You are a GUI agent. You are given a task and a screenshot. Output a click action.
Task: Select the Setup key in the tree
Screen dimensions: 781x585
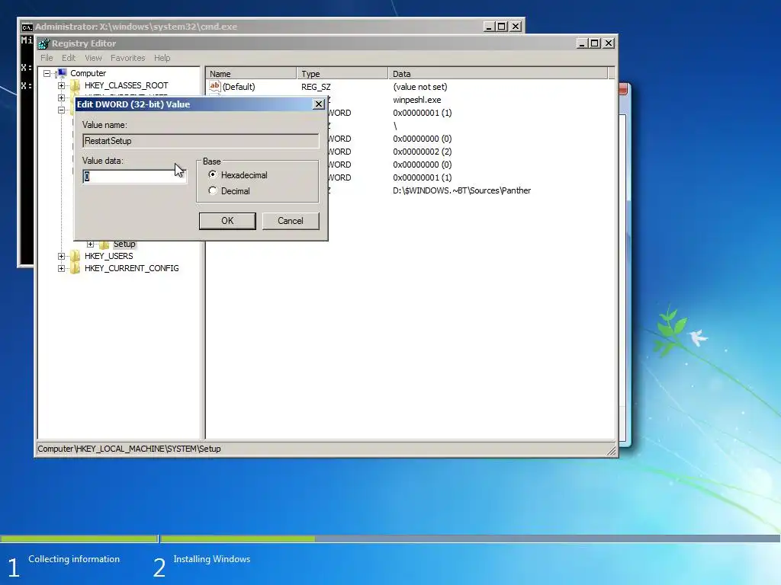pos(124,244)
